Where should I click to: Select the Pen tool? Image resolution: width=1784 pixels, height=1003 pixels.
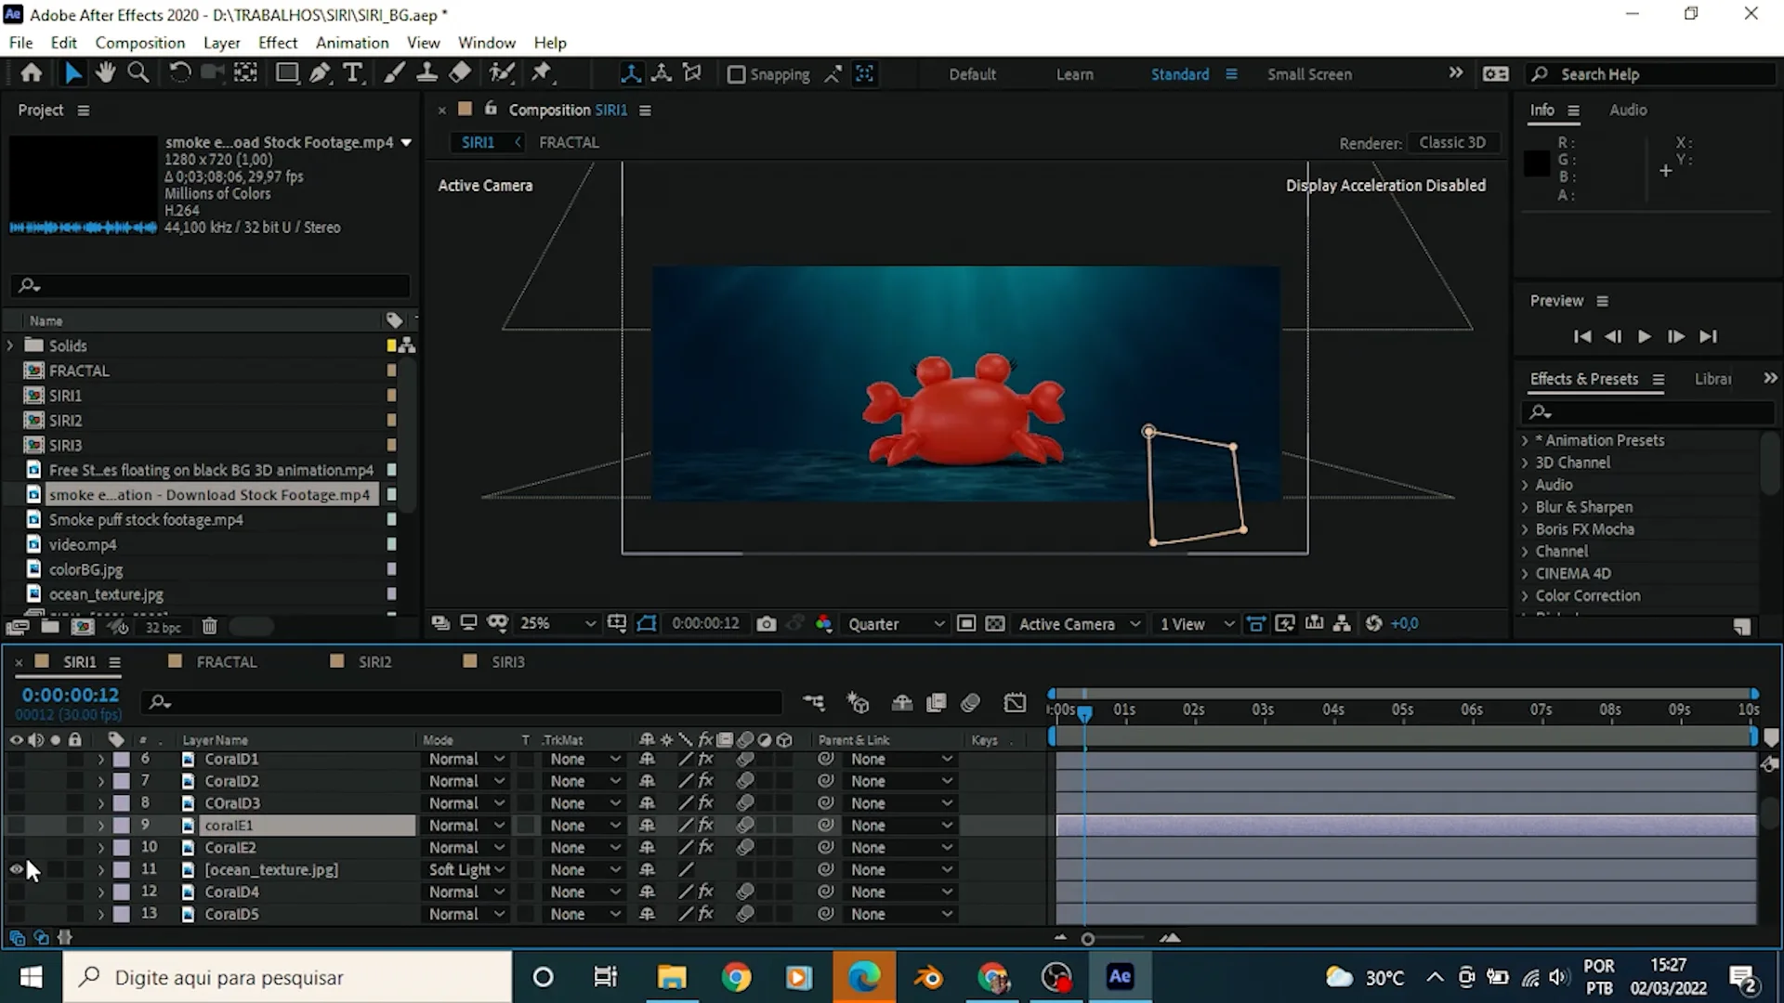320,72
